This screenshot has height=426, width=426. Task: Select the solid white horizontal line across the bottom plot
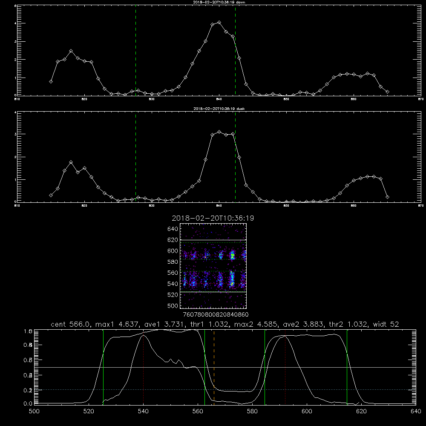[225, 367]
